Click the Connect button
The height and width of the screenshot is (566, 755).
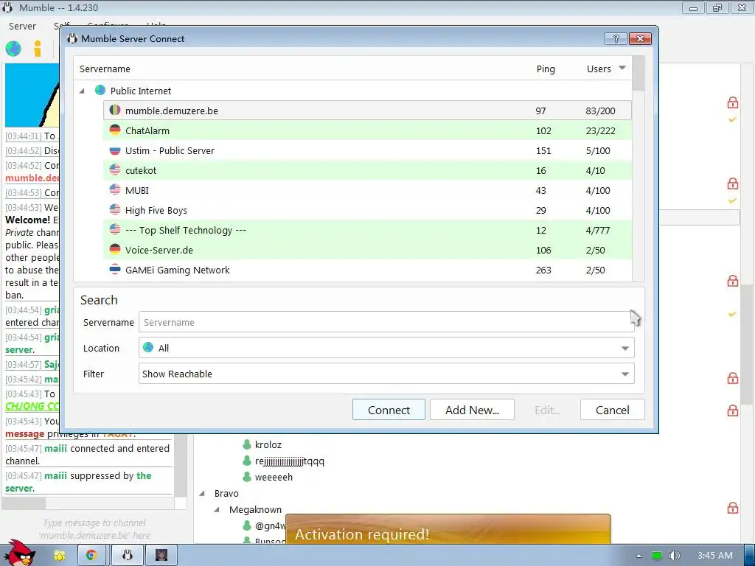389,410
